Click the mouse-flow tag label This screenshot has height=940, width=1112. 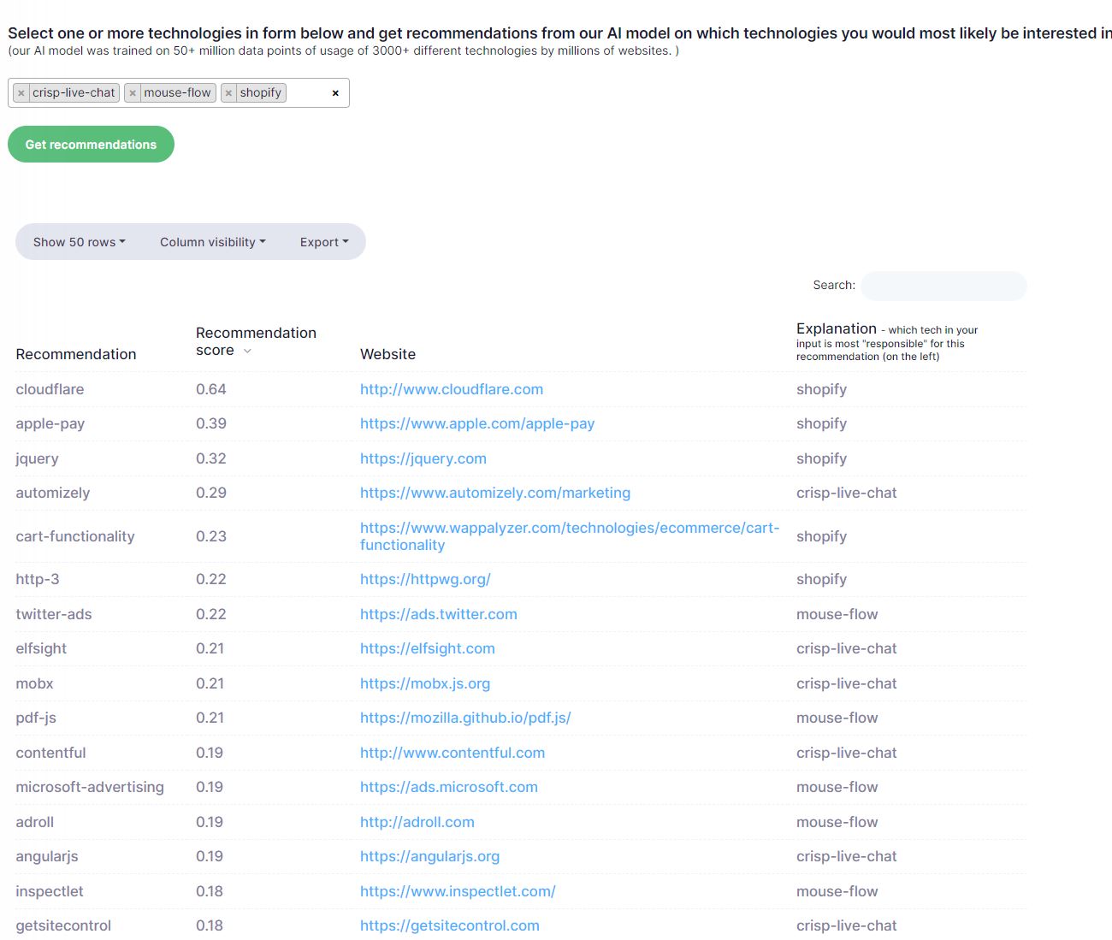coord(177,93)
